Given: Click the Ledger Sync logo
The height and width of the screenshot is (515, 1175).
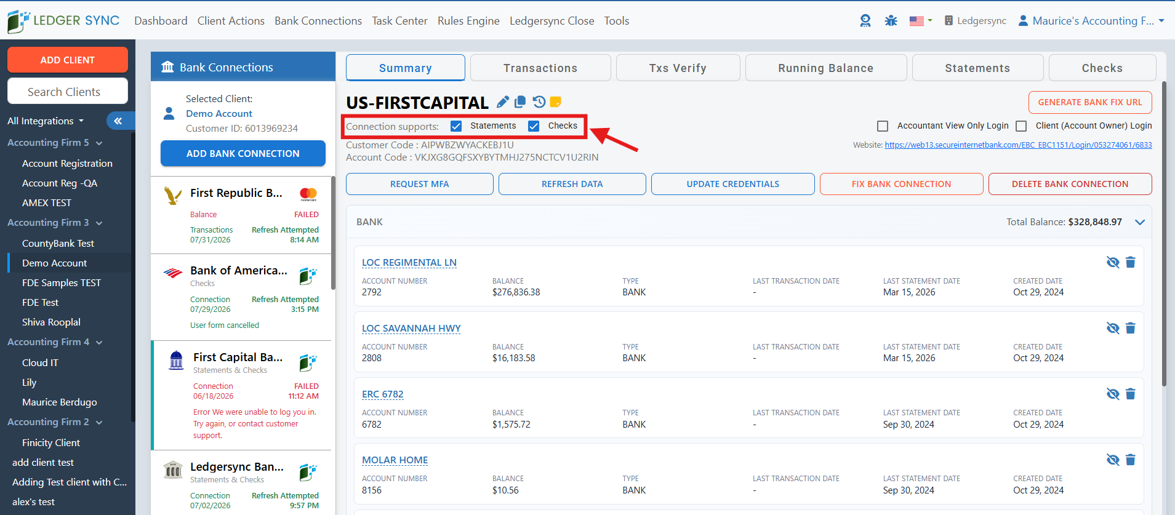Looking at the screenshot, I should pos(63,21).
